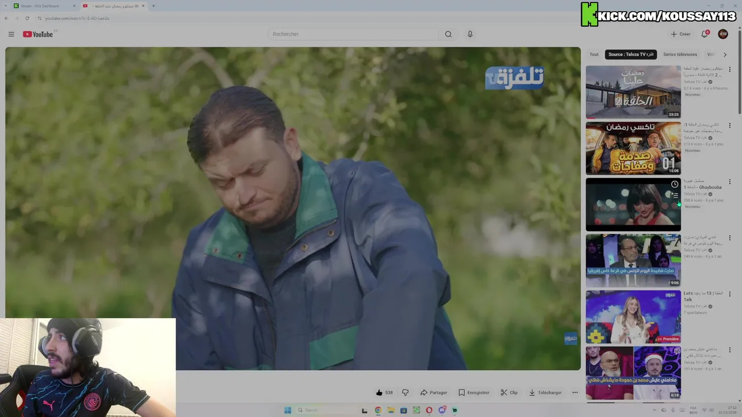The height and width of the screenshot is (417, 742).
Task: Switch to the Stream - Kick Dashboard tab
Action: coord(45,6)
